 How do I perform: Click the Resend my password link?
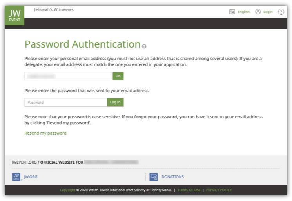tap(45, 133)
